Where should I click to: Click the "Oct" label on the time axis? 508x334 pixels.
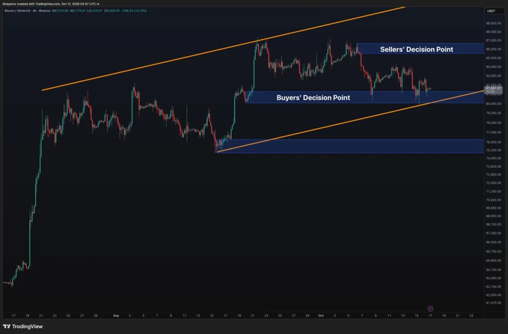point(321,316)
